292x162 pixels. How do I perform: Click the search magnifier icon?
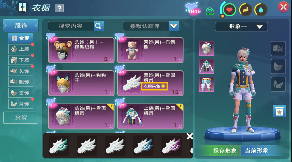pyautogui.click(x=99, y=26)
